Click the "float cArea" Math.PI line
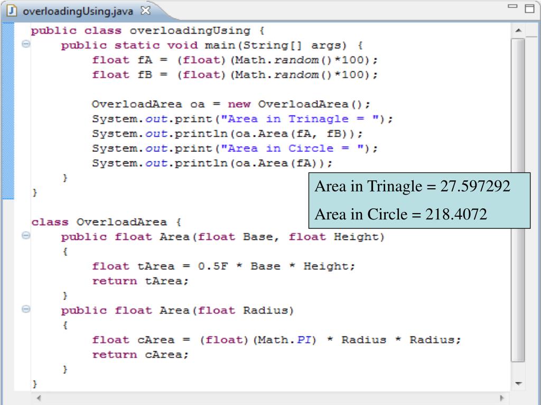Viewport: 541px width, 405px height. [x=276, y=340]
